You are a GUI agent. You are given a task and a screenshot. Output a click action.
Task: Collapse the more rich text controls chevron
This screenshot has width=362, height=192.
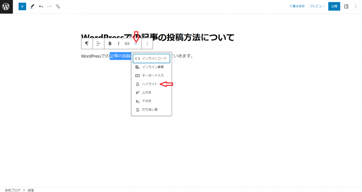coord(136,44)
